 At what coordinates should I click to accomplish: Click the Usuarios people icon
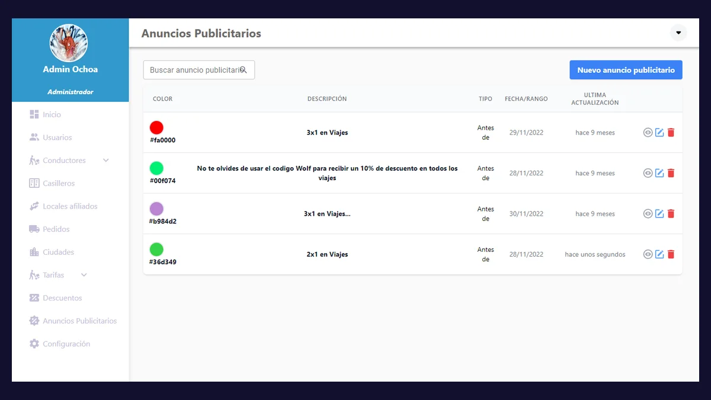pos(34,137)
